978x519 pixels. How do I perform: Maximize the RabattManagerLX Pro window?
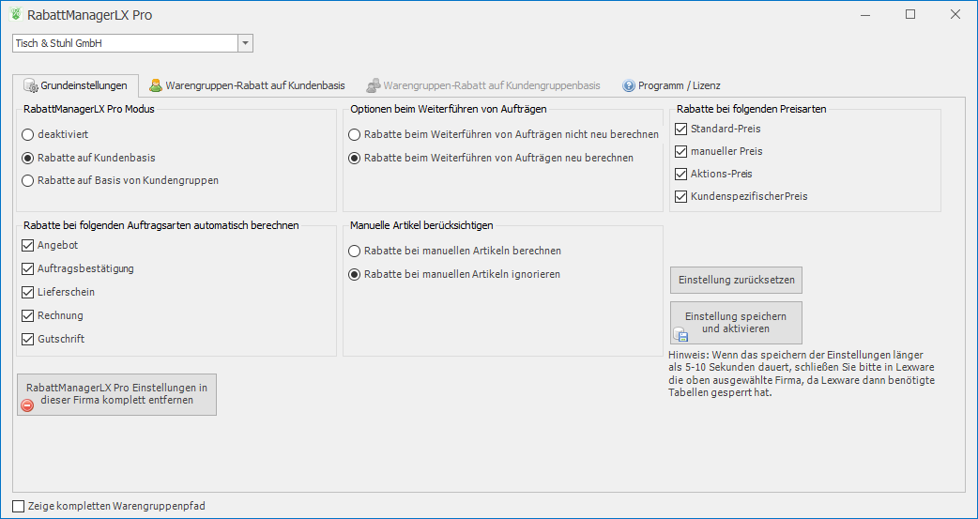pos(910,14)
